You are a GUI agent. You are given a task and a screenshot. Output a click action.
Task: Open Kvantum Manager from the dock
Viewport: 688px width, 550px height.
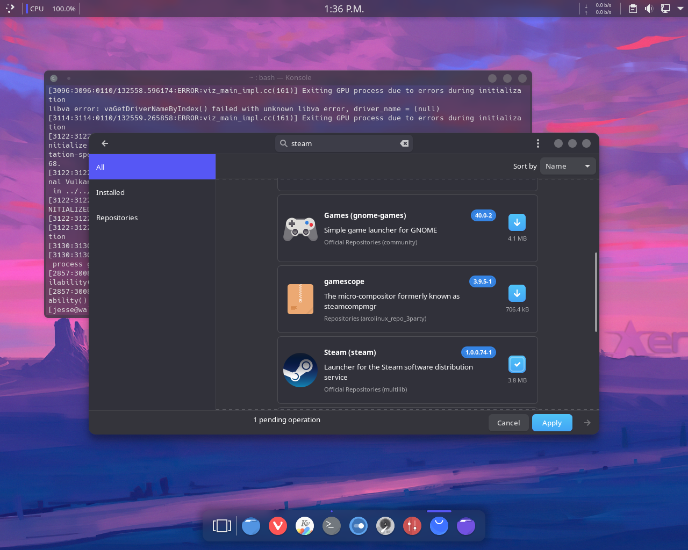coord(305,526)
